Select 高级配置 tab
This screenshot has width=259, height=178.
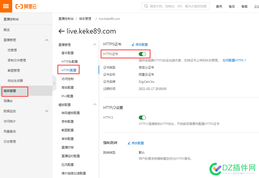tap(68, 87)
